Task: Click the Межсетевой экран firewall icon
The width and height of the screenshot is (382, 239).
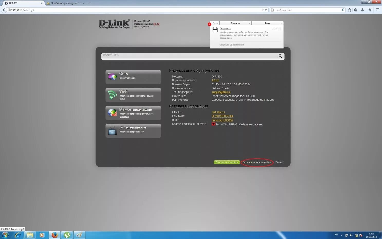Action: coord(113,113)
